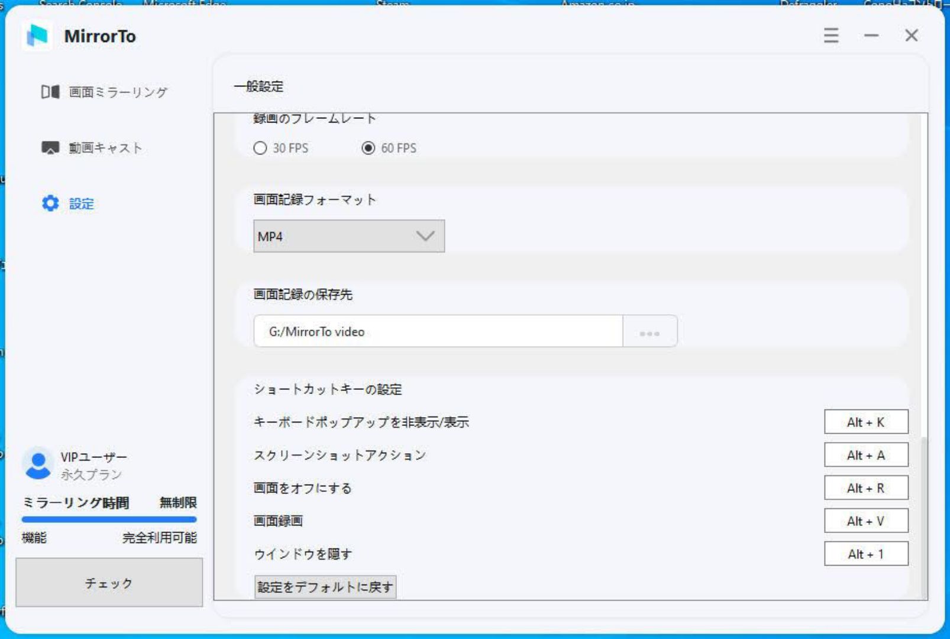Open 画面ミラーリング section
950x639 pixels.
click(118, 92)
